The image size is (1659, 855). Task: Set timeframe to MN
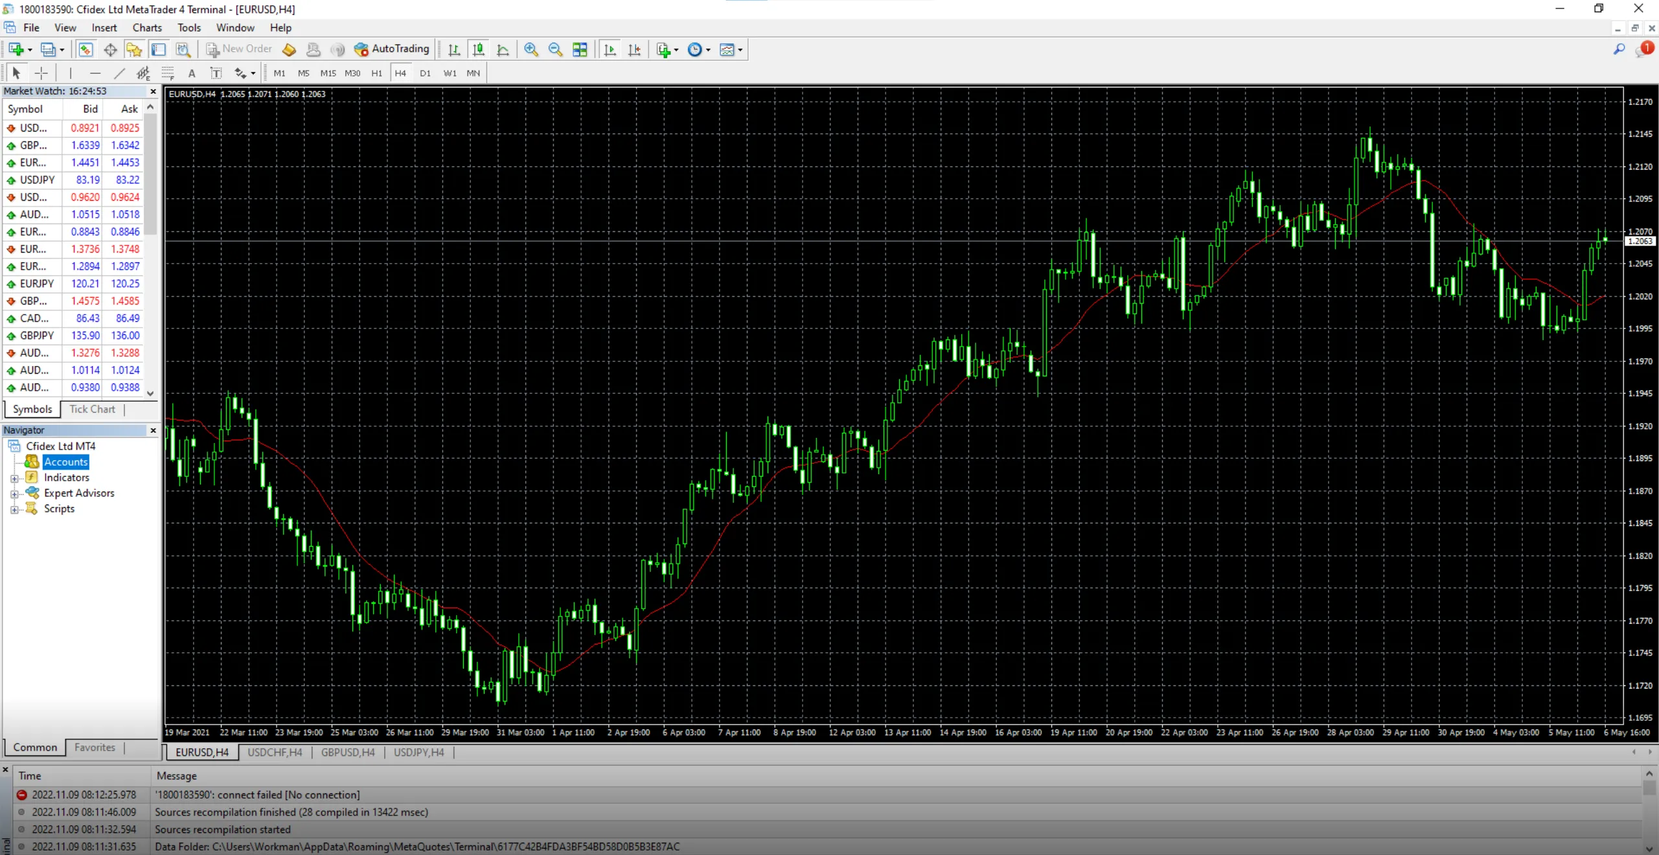(474, 73)
